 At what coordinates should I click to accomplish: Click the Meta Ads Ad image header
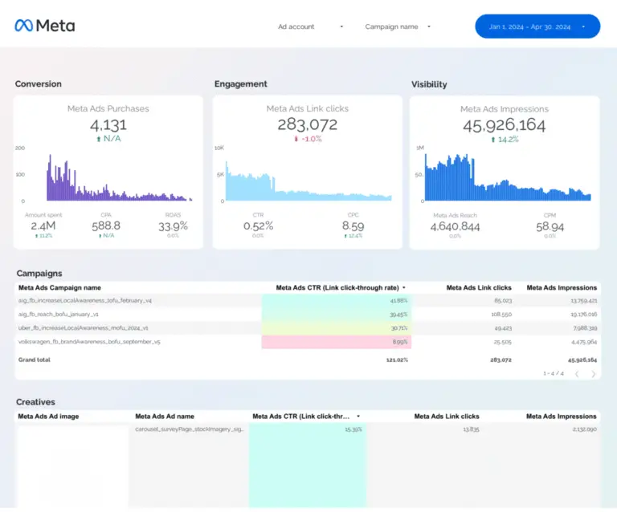tap(48, 417)
